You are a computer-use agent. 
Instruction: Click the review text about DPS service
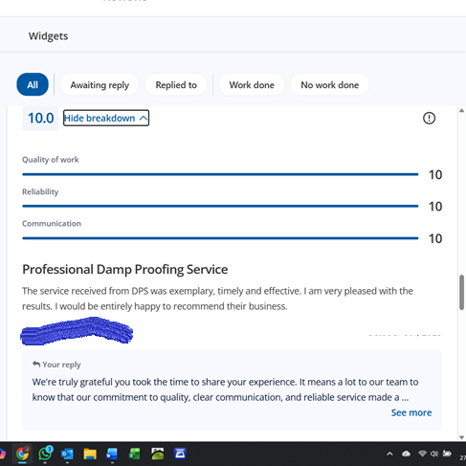click(217, 299)
